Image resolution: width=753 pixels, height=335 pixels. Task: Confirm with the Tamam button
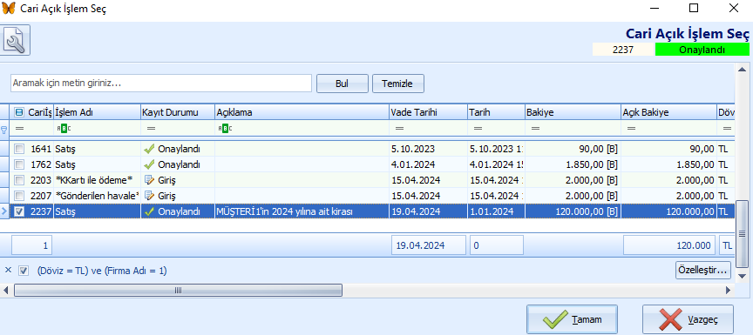(x=572, y=319)
